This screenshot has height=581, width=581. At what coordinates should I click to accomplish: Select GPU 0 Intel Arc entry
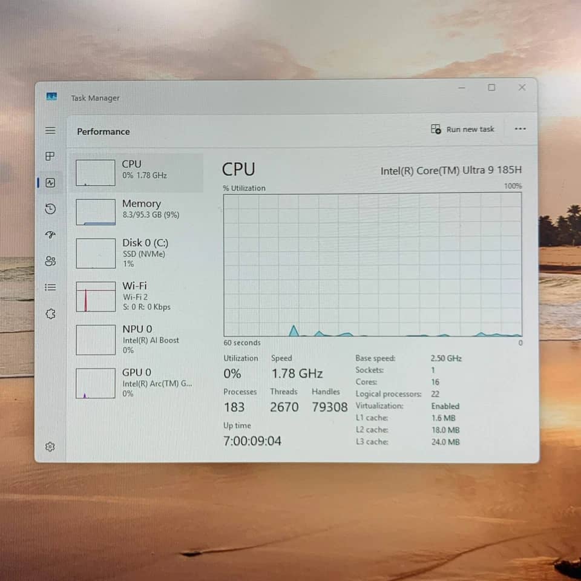136,382
